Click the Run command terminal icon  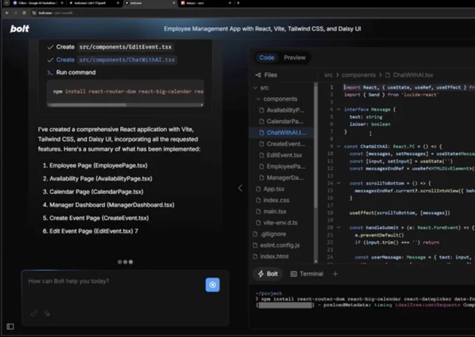click(x=50, y=73)
